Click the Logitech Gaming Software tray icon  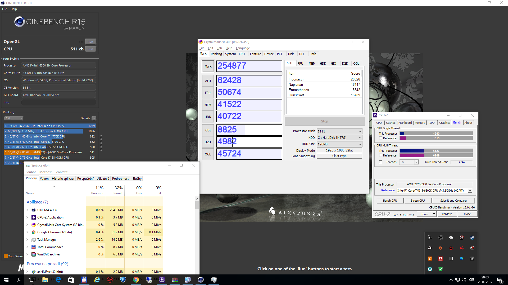(441, 237)
